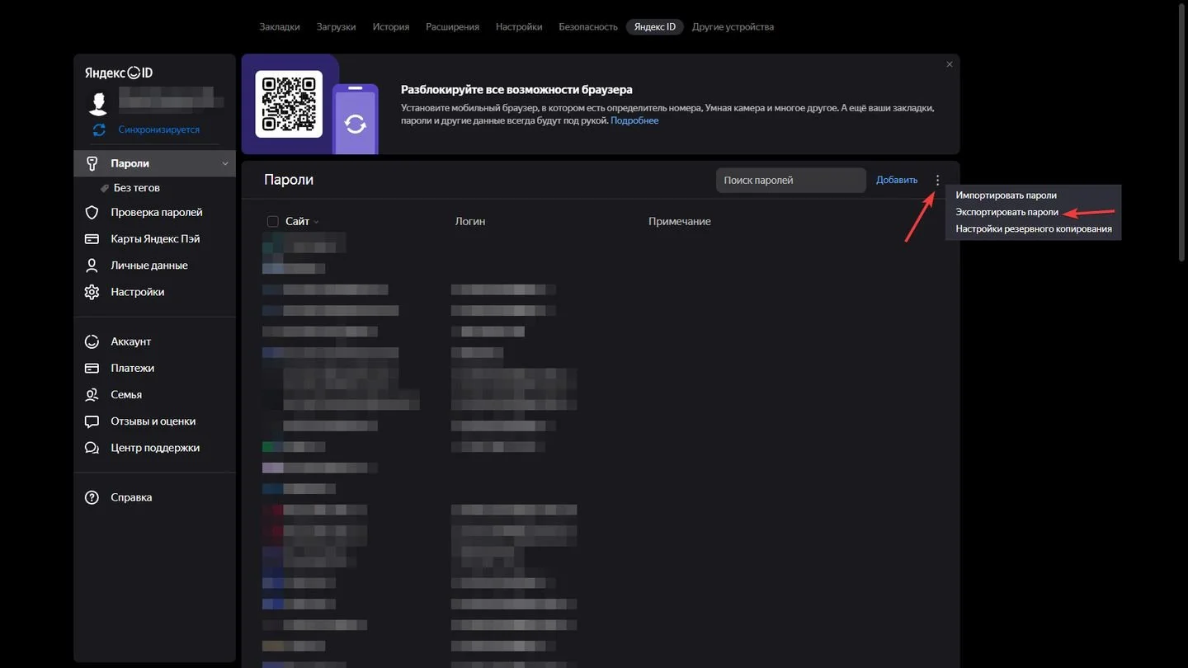Image resolution: width=1188 pixels, height=668 pixels.
Task: Close the browser promo banner
Action: click(950, 64)
